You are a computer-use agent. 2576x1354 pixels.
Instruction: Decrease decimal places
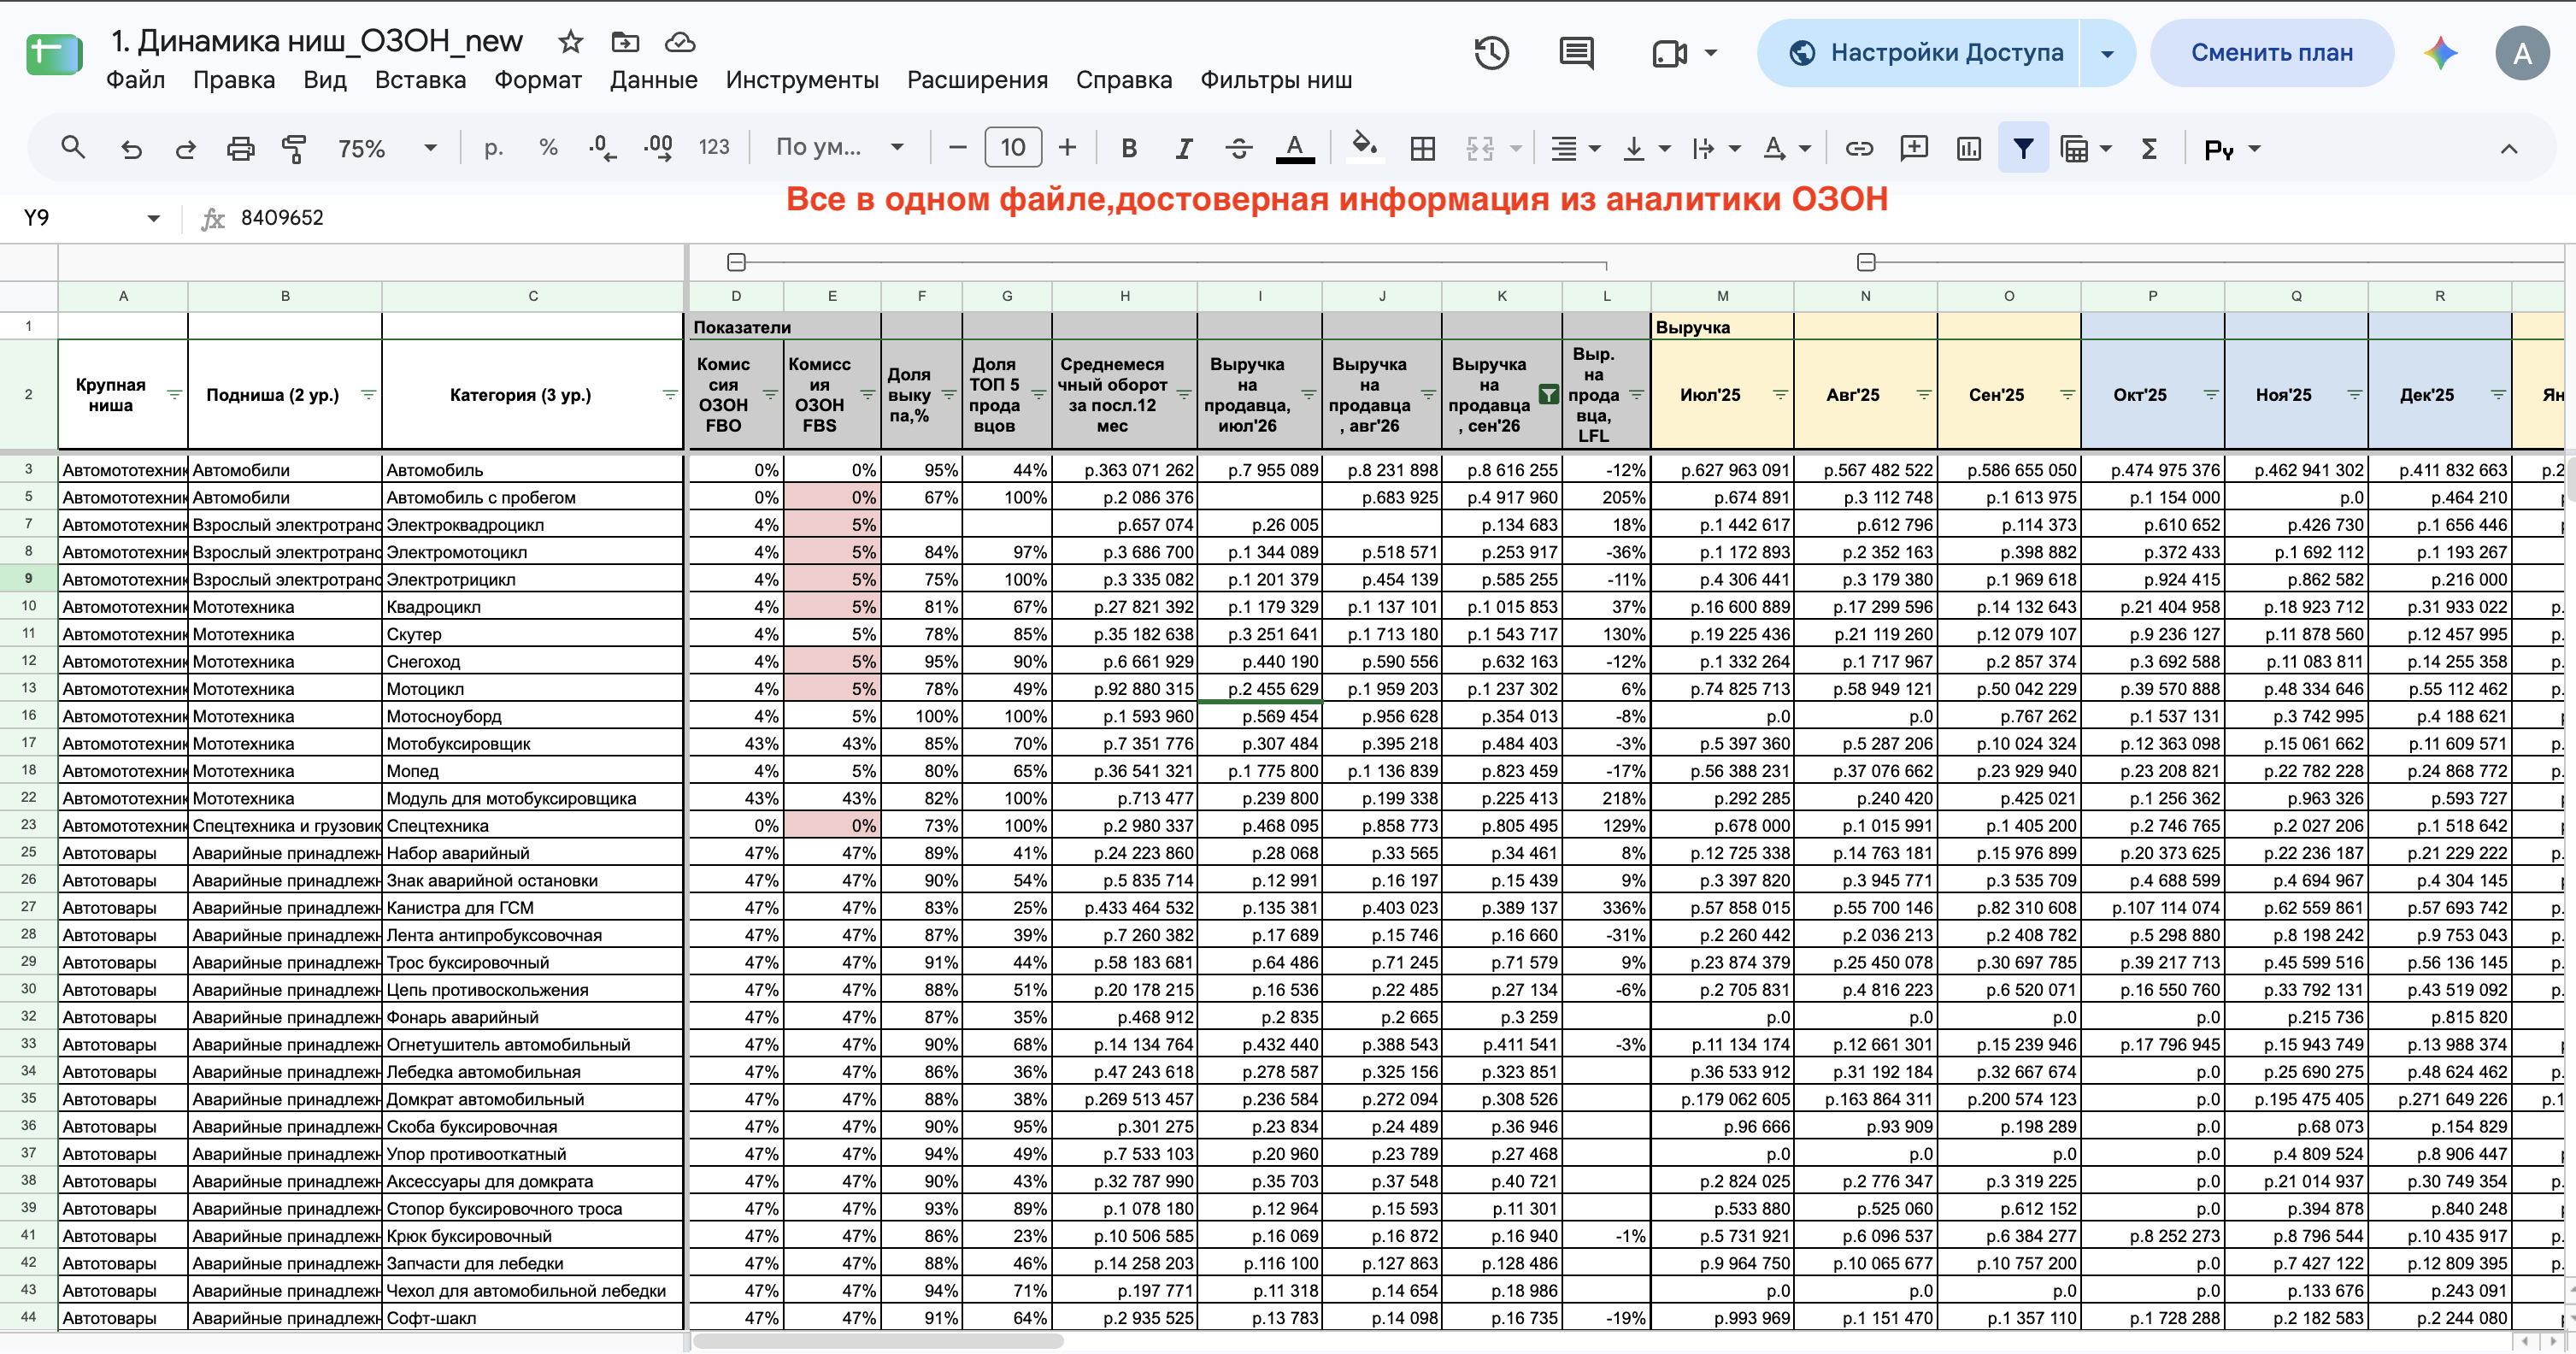tap(603, 148)
